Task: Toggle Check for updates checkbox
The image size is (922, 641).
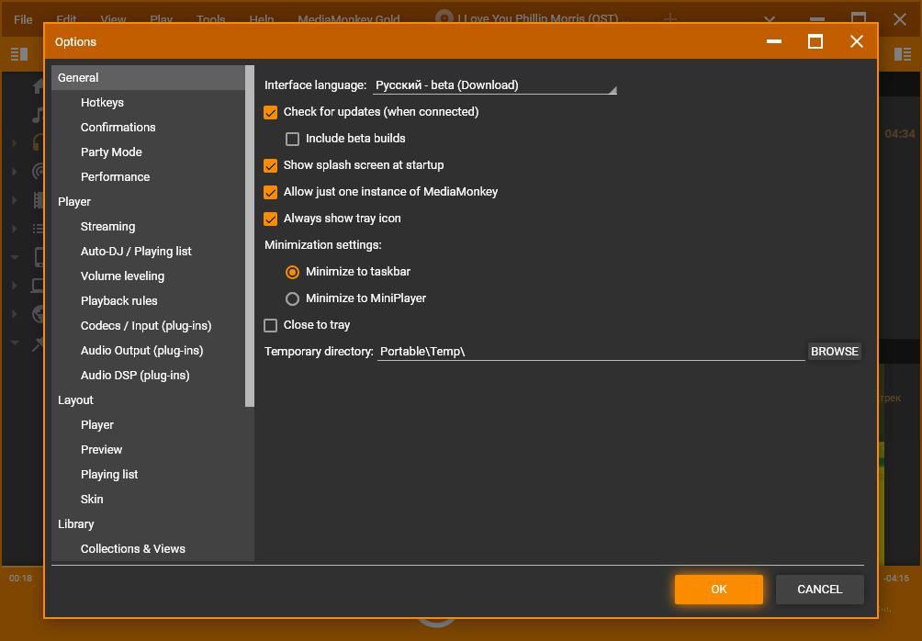Action: coord(271,112)
